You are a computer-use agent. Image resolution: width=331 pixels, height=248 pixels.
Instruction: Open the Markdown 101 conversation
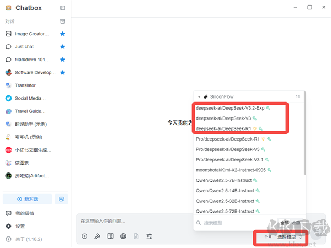coord(35,60)
